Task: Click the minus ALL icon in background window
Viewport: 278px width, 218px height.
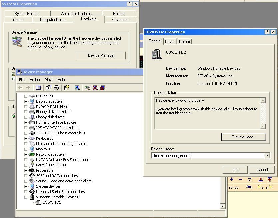Action: coord(250,179)
